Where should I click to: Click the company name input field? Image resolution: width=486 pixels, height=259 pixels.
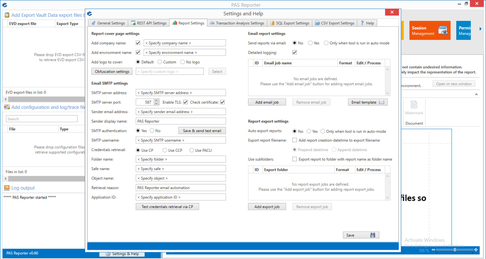click(x=185, y=43)
